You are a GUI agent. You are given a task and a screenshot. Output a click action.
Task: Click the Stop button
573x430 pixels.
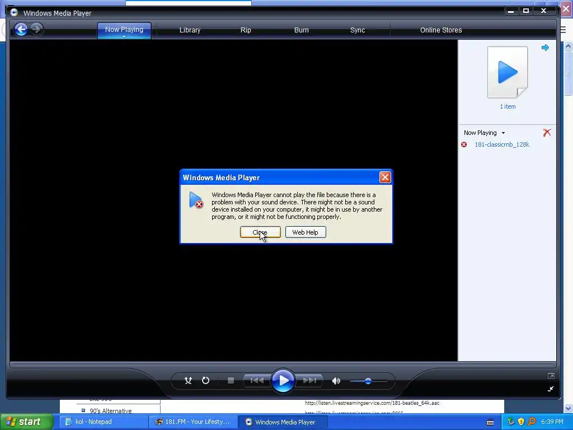click(x=231, y=381)
